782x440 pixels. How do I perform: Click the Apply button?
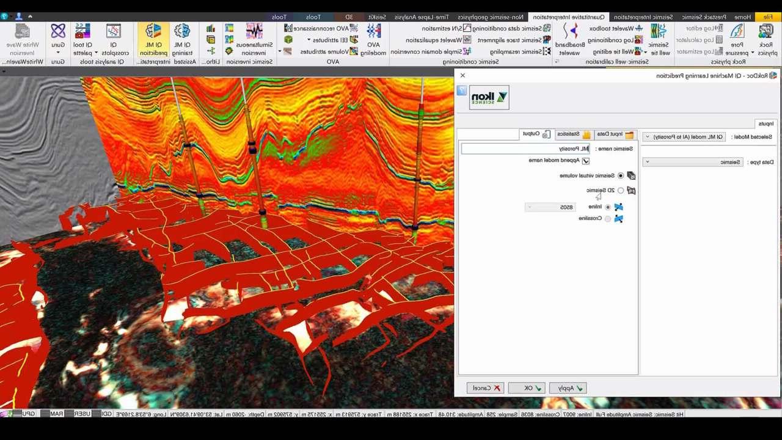tap(568, 388)
